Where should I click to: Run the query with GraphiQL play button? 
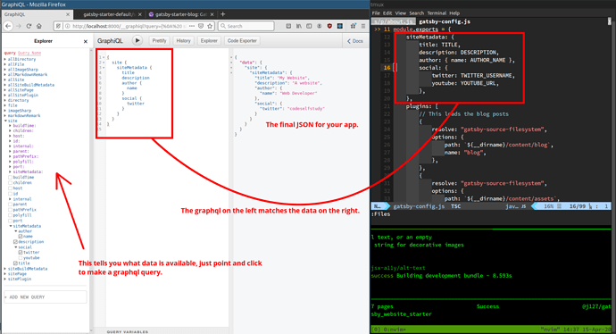[x=137, y=40]
